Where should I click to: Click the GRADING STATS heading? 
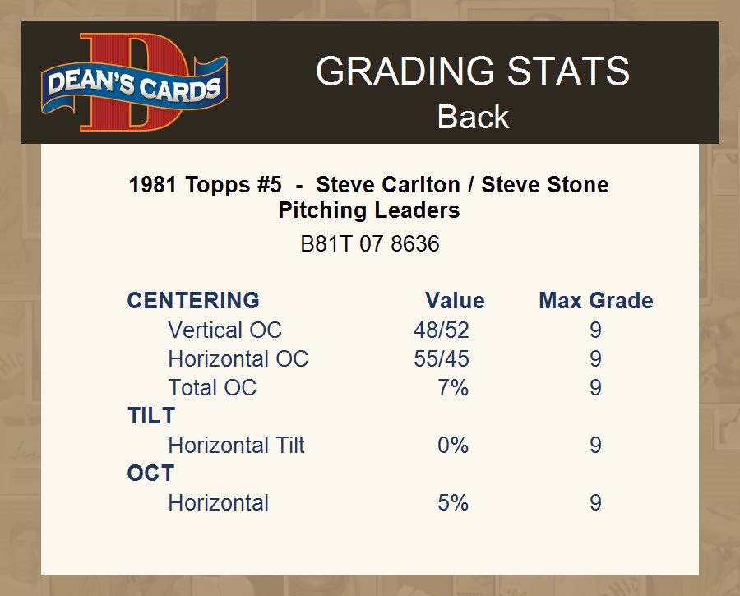473,72
